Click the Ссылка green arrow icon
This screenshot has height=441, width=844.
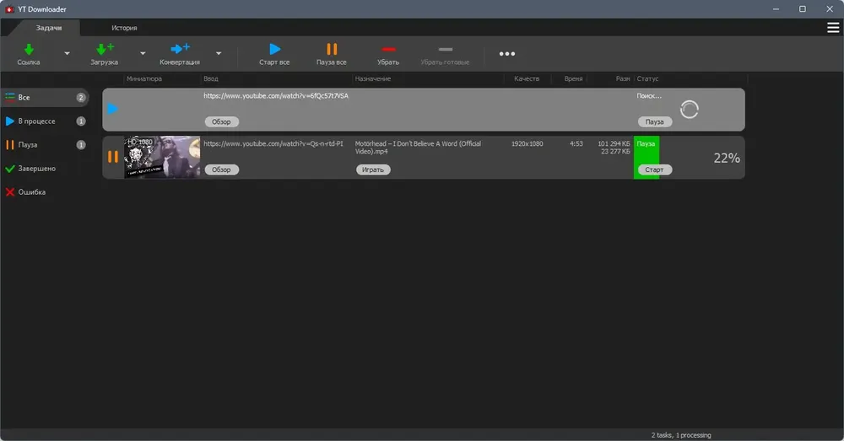coord(29,50)
